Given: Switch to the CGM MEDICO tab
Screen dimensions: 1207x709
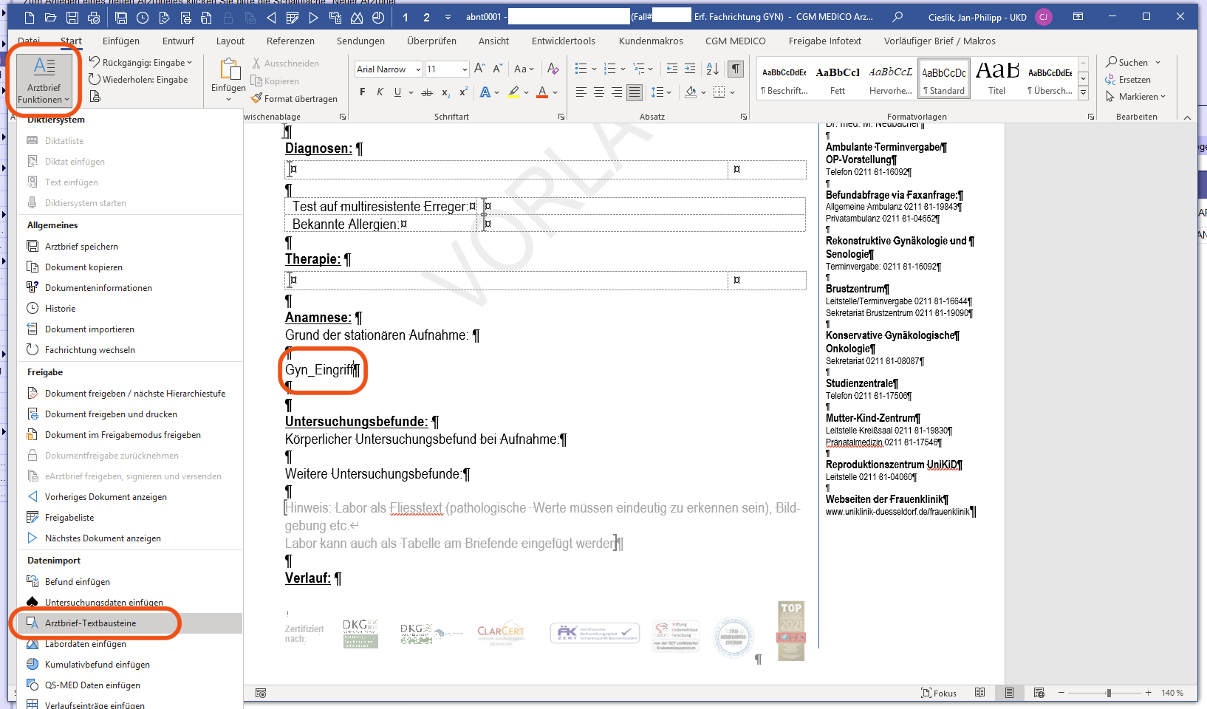Looking at the screenshot, I should click(735, 41).
